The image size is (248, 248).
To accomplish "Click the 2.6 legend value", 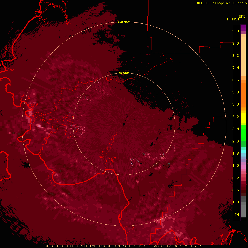I will click(236, 141).
